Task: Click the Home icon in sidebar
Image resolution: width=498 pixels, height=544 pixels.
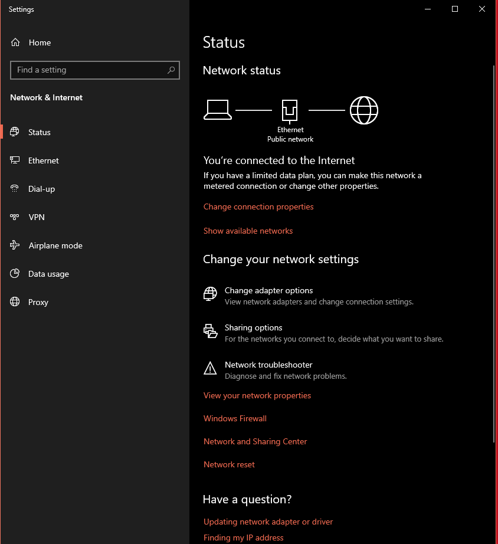Action: click(15, 42)
